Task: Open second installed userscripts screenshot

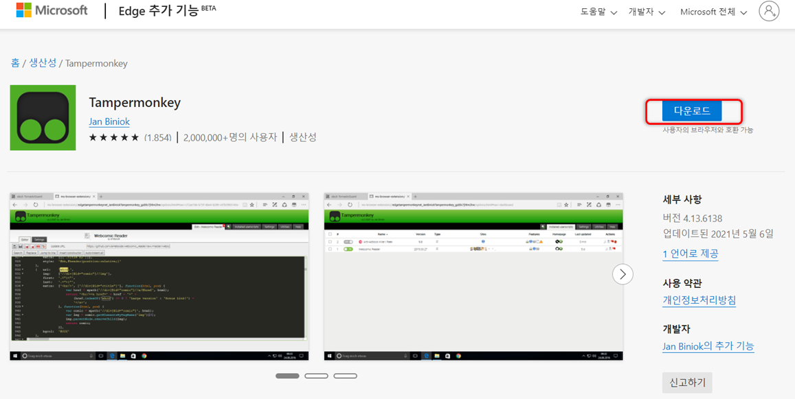Action: [x=473, y=276]
